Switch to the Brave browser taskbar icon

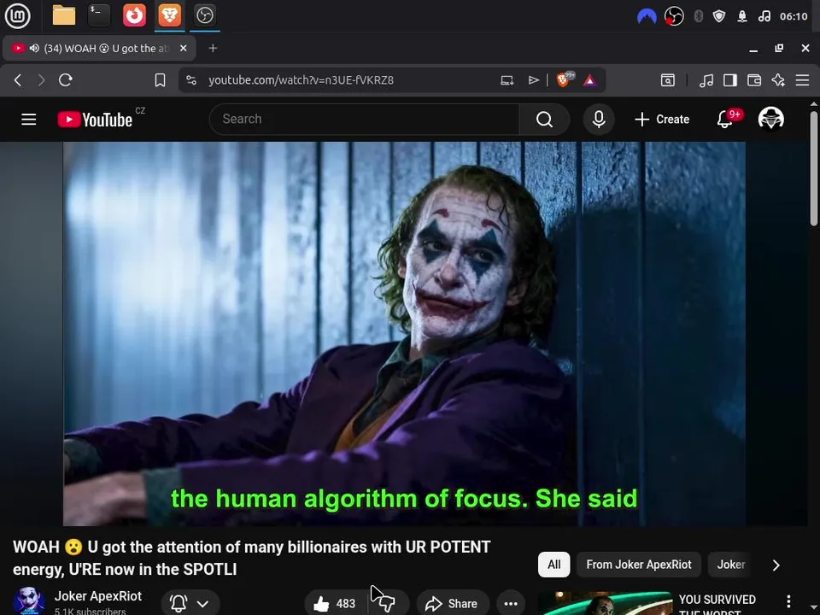click(170, 15)
